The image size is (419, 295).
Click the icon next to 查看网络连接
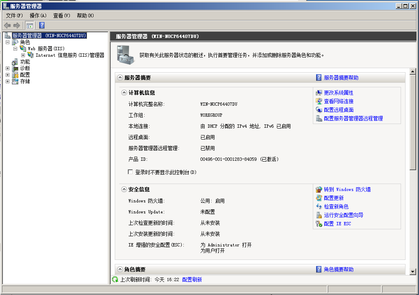(x=319, y=101)
